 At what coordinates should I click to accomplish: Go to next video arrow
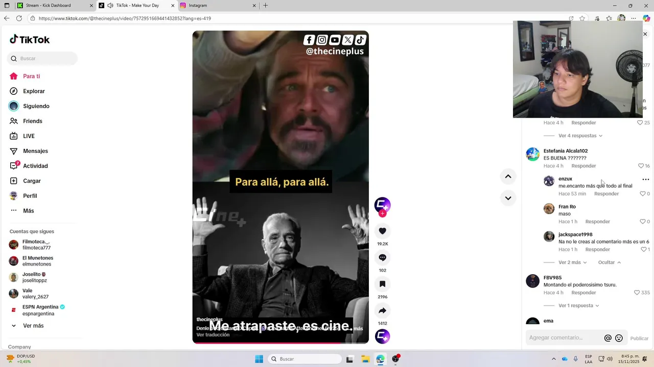pos(508,198)
